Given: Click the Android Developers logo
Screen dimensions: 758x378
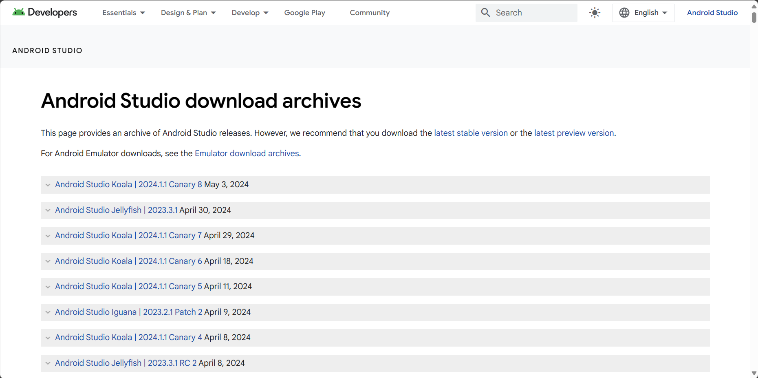Looking at the screenshot, I should (x=45, y=12).
